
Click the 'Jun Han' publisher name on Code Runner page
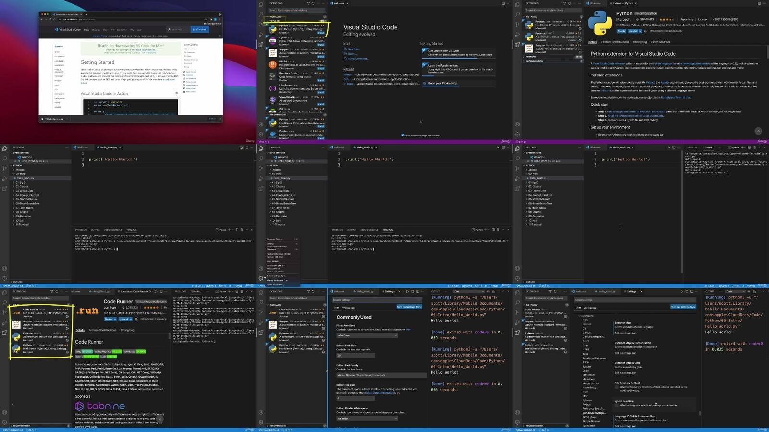110,308
